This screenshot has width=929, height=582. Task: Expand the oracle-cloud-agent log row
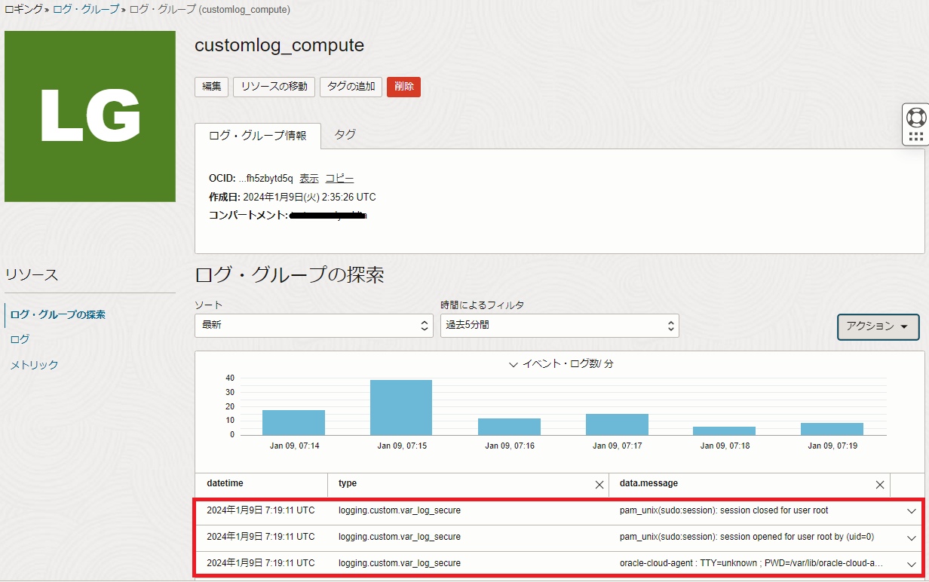911,564
